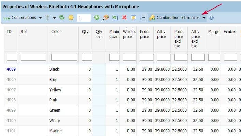
Task: Select combination ID 4101
Action: pos(11,131)
